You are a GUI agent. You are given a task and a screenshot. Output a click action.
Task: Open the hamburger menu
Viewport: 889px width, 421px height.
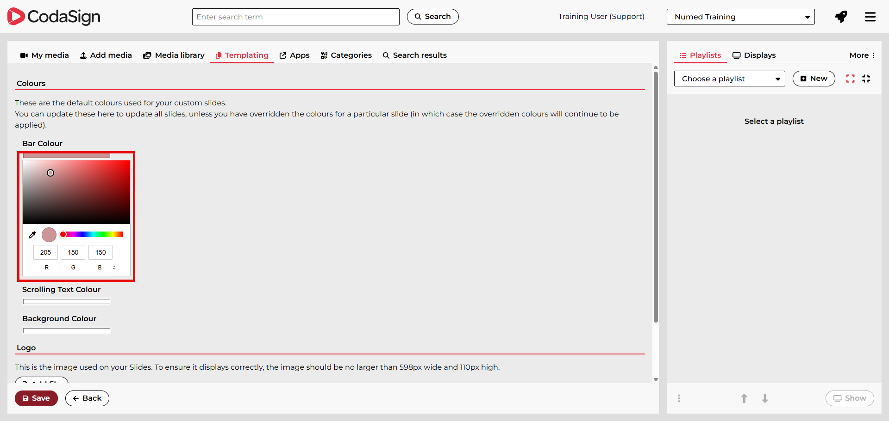pyautogui.click(x=870, y=17)
